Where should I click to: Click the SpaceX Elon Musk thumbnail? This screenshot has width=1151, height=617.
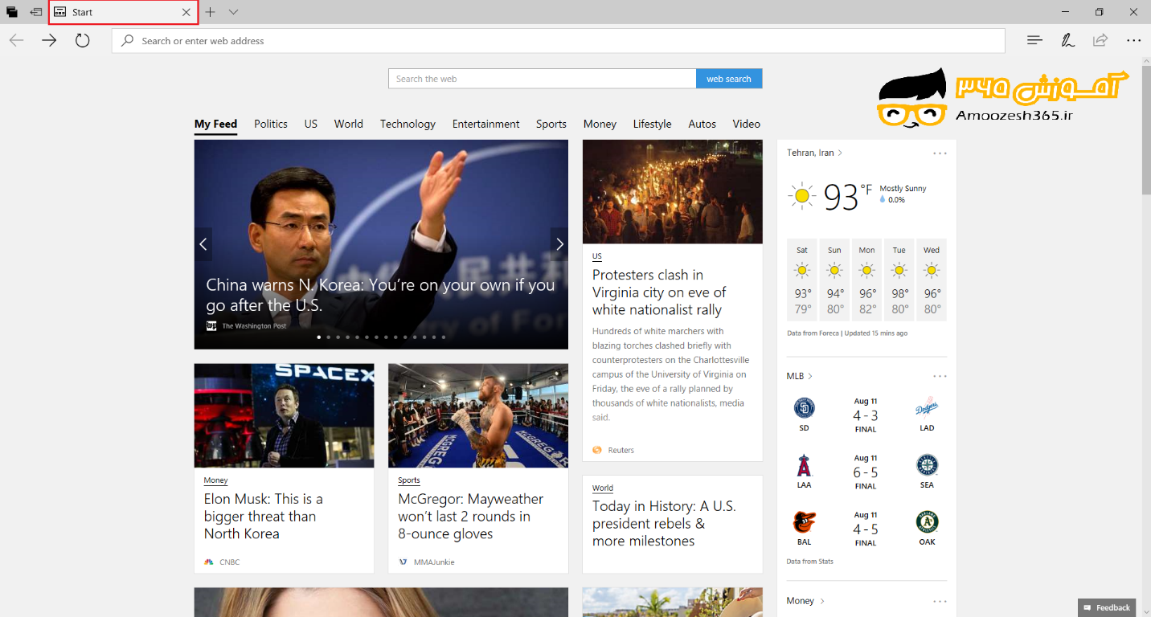tap(284, 415)
